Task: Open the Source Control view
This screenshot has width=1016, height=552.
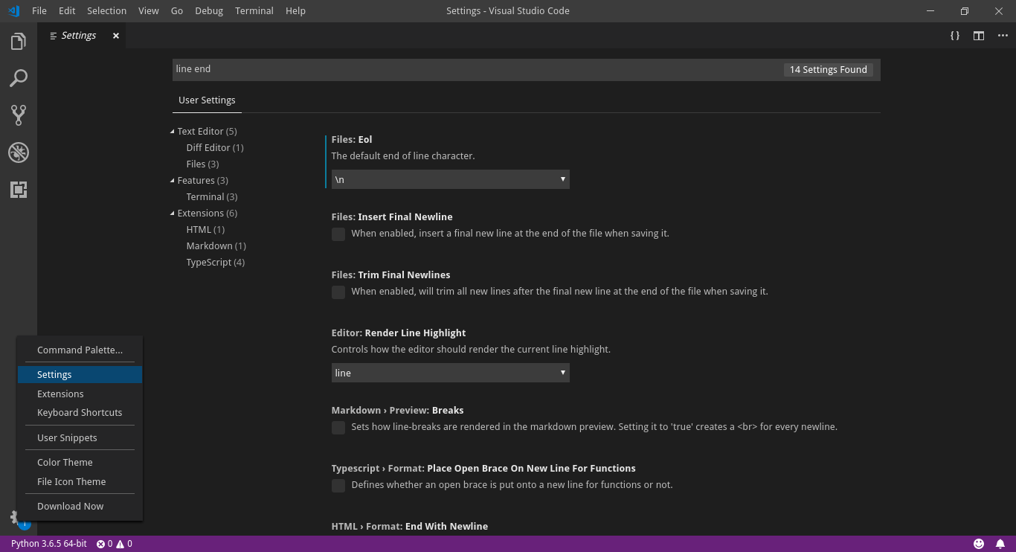Action: coord(19,115)
